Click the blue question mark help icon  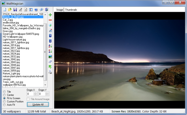[x=36, y=10]
